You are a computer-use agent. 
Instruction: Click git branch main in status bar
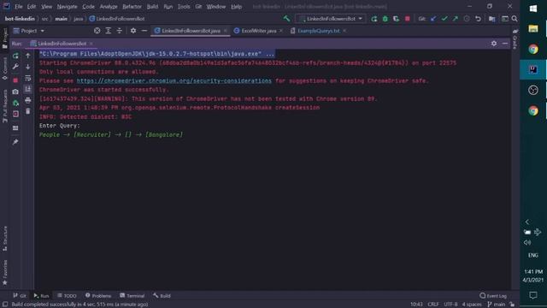click(496, 305)
